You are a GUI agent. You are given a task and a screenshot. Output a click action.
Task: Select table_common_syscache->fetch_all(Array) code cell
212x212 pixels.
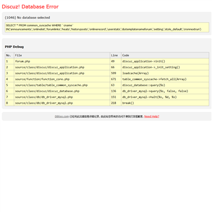coord(165,79)
